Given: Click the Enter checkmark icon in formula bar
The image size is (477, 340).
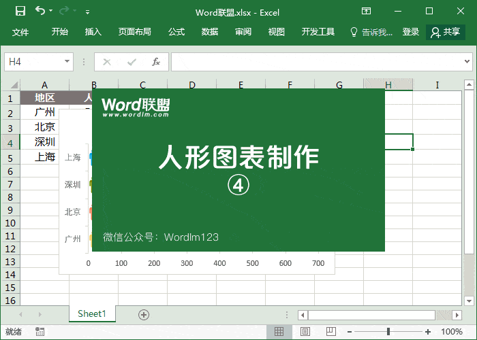Looking at the screenshot, I should [132, 63].
